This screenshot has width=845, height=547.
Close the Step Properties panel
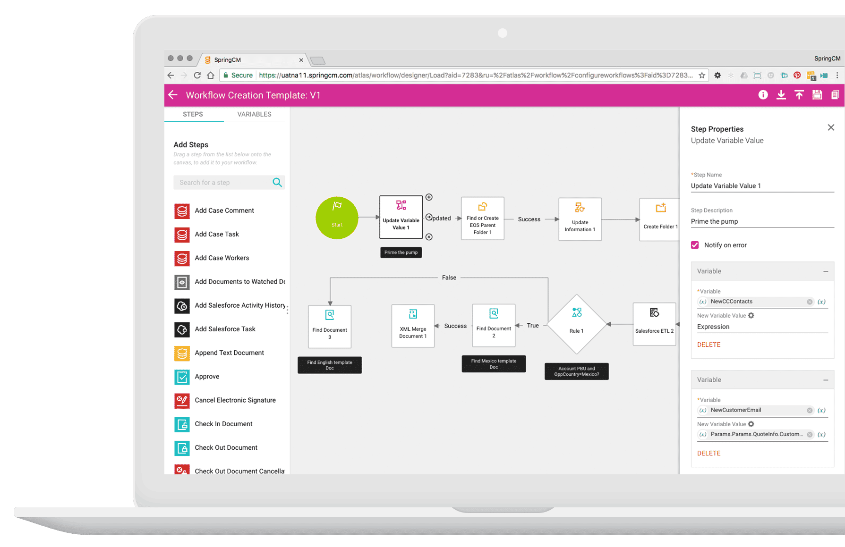click(831, 127)
